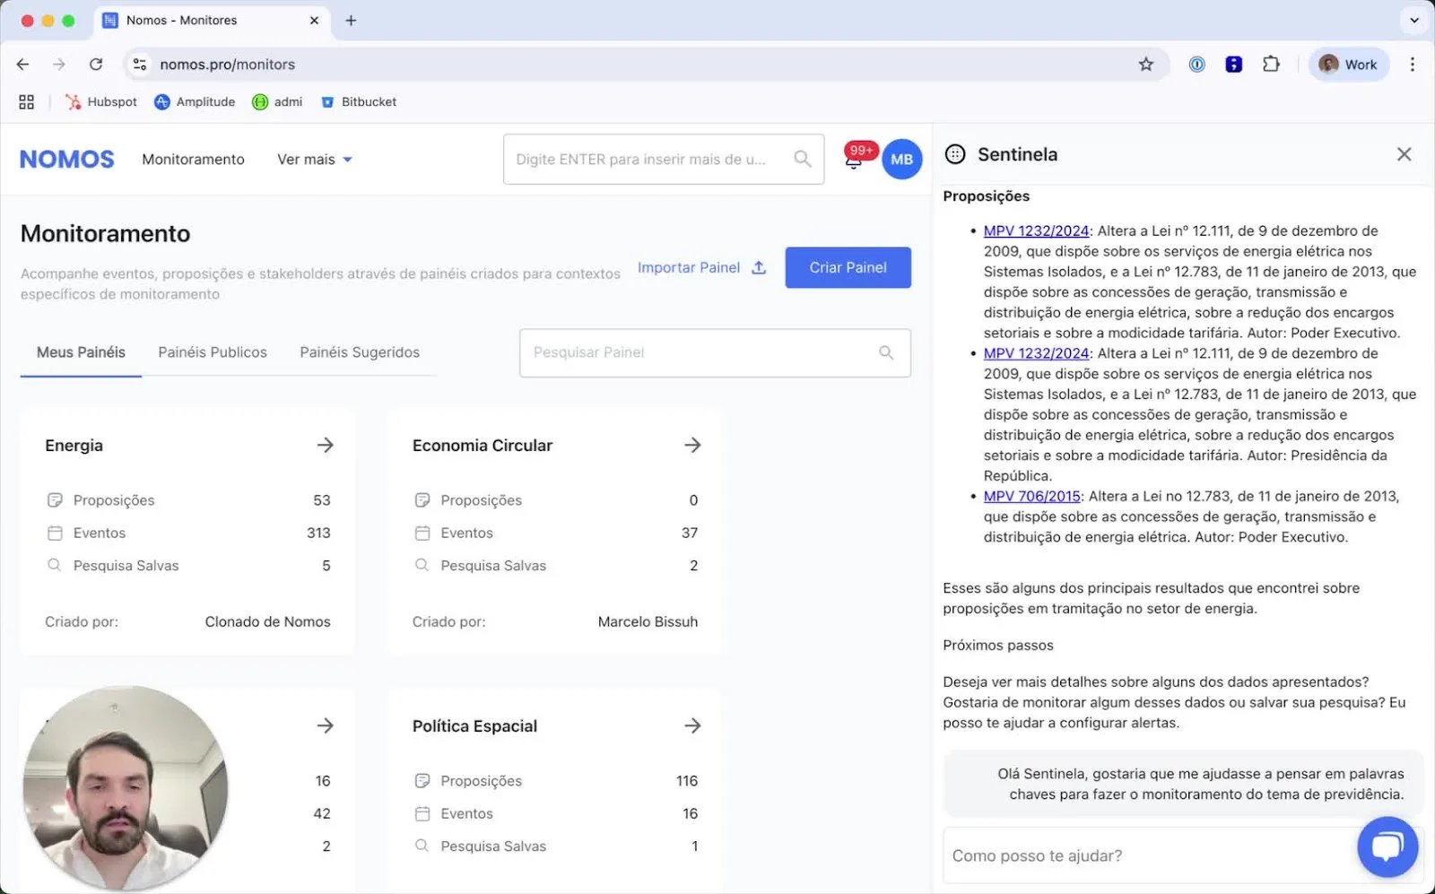Open the chat support bubble
This screenshot has width=1435, height=894.
1387,846
